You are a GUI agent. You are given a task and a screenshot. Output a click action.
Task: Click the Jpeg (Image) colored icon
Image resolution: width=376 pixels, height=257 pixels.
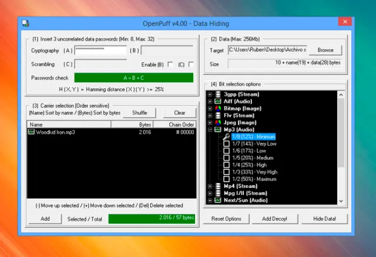point(217,122)
